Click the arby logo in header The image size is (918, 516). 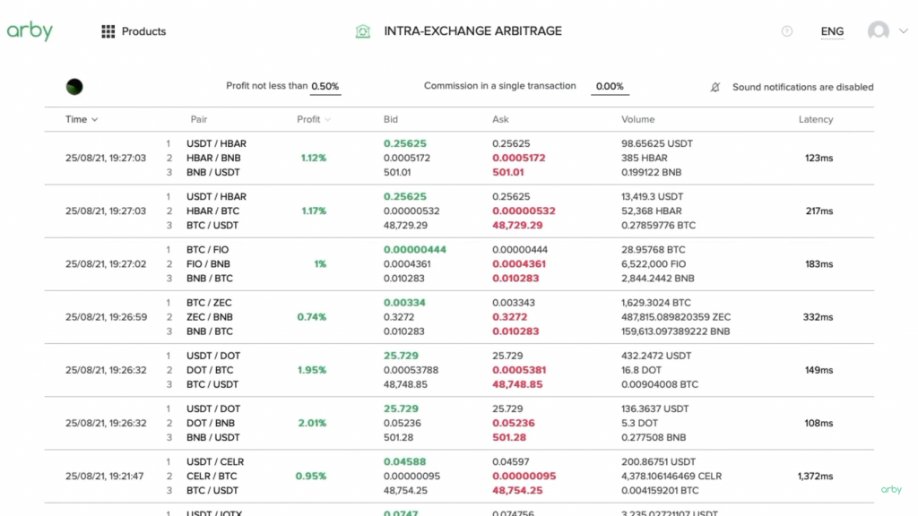tap(30, 31)
